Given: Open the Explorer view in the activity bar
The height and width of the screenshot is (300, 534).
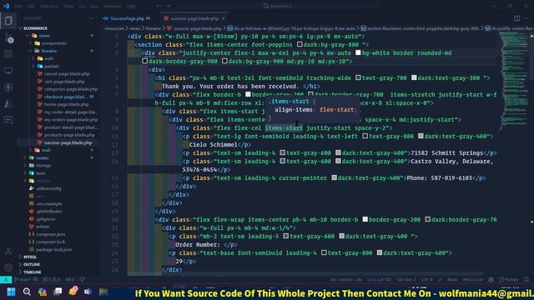Looking at the screenshot, I should coord(8,21).
